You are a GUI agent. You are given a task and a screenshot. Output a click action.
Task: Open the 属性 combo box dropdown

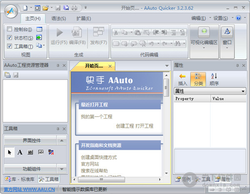tap(243, 91)
